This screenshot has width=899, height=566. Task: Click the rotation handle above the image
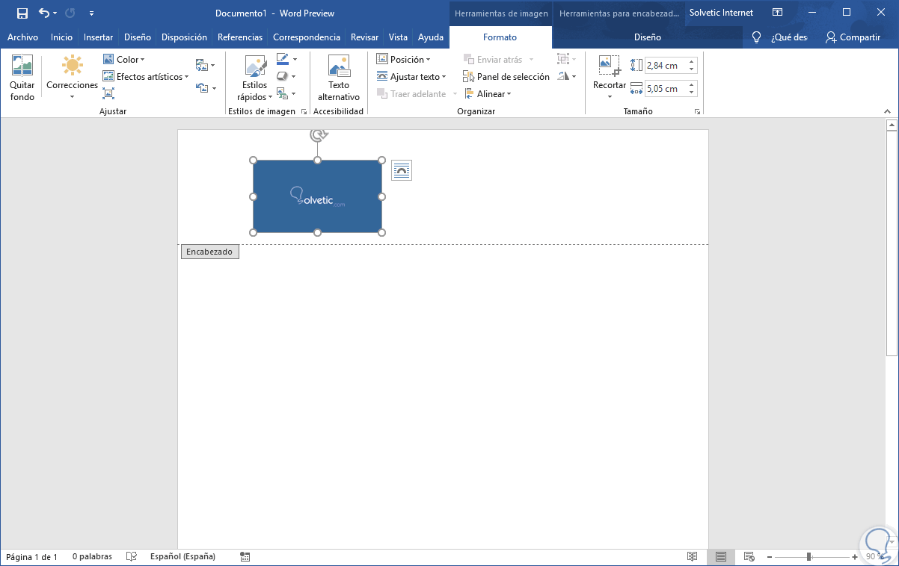click(318, 135)
